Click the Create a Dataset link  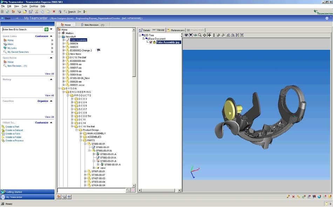(14, 130)
